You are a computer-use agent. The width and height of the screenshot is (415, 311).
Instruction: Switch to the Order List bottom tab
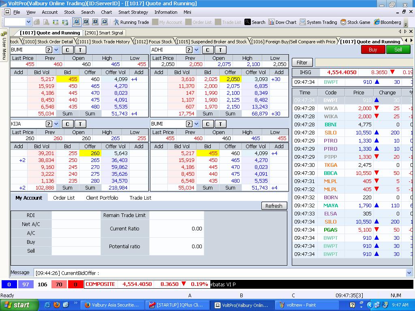tap(64, 198)
